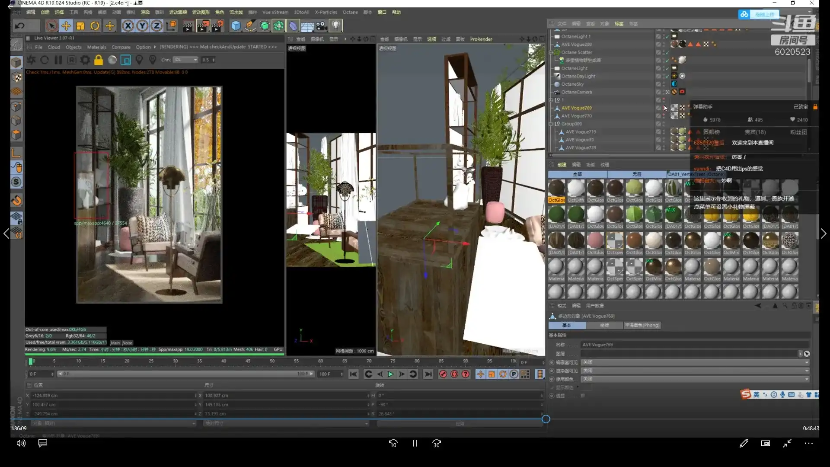Toggle the OctaneDayLight enable checkmark

pyautogui.click(x=667, y=76)
